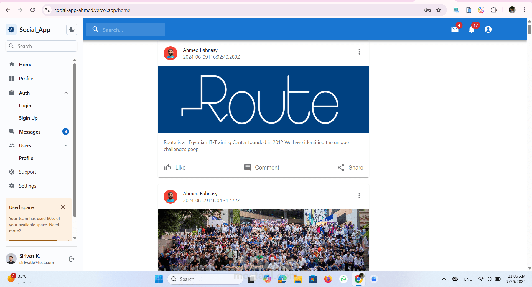Open WhatsApp from taskbar
The image size is (532, 287).
point(343,279)
